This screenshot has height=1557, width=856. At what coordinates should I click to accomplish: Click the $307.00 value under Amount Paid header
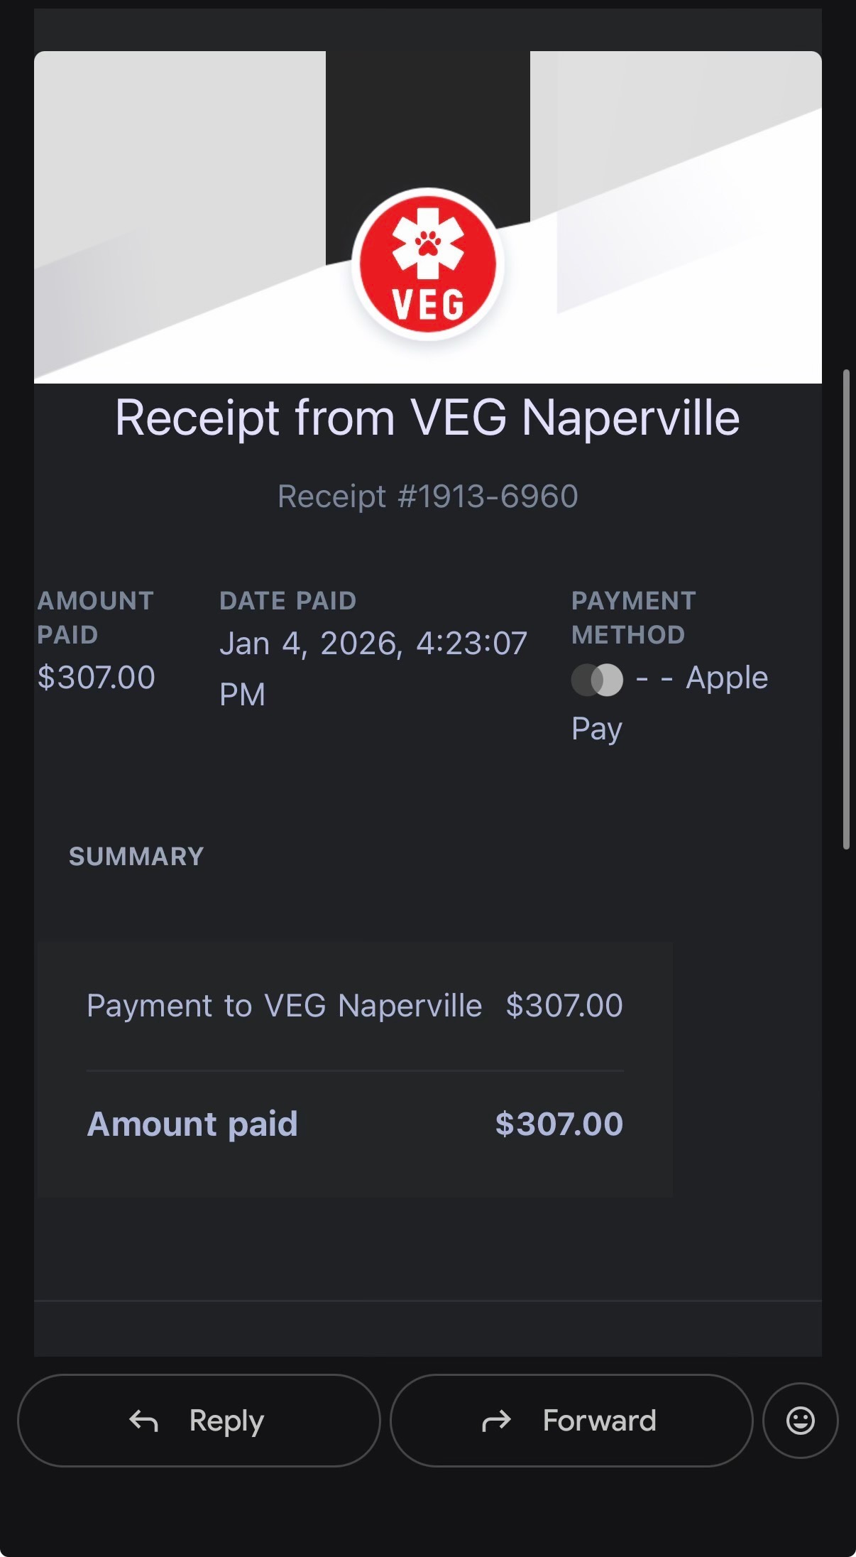[97, 677]
